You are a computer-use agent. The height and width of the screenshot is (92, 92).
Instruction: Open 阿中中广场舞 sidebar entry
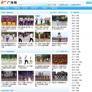pos(76,65)
